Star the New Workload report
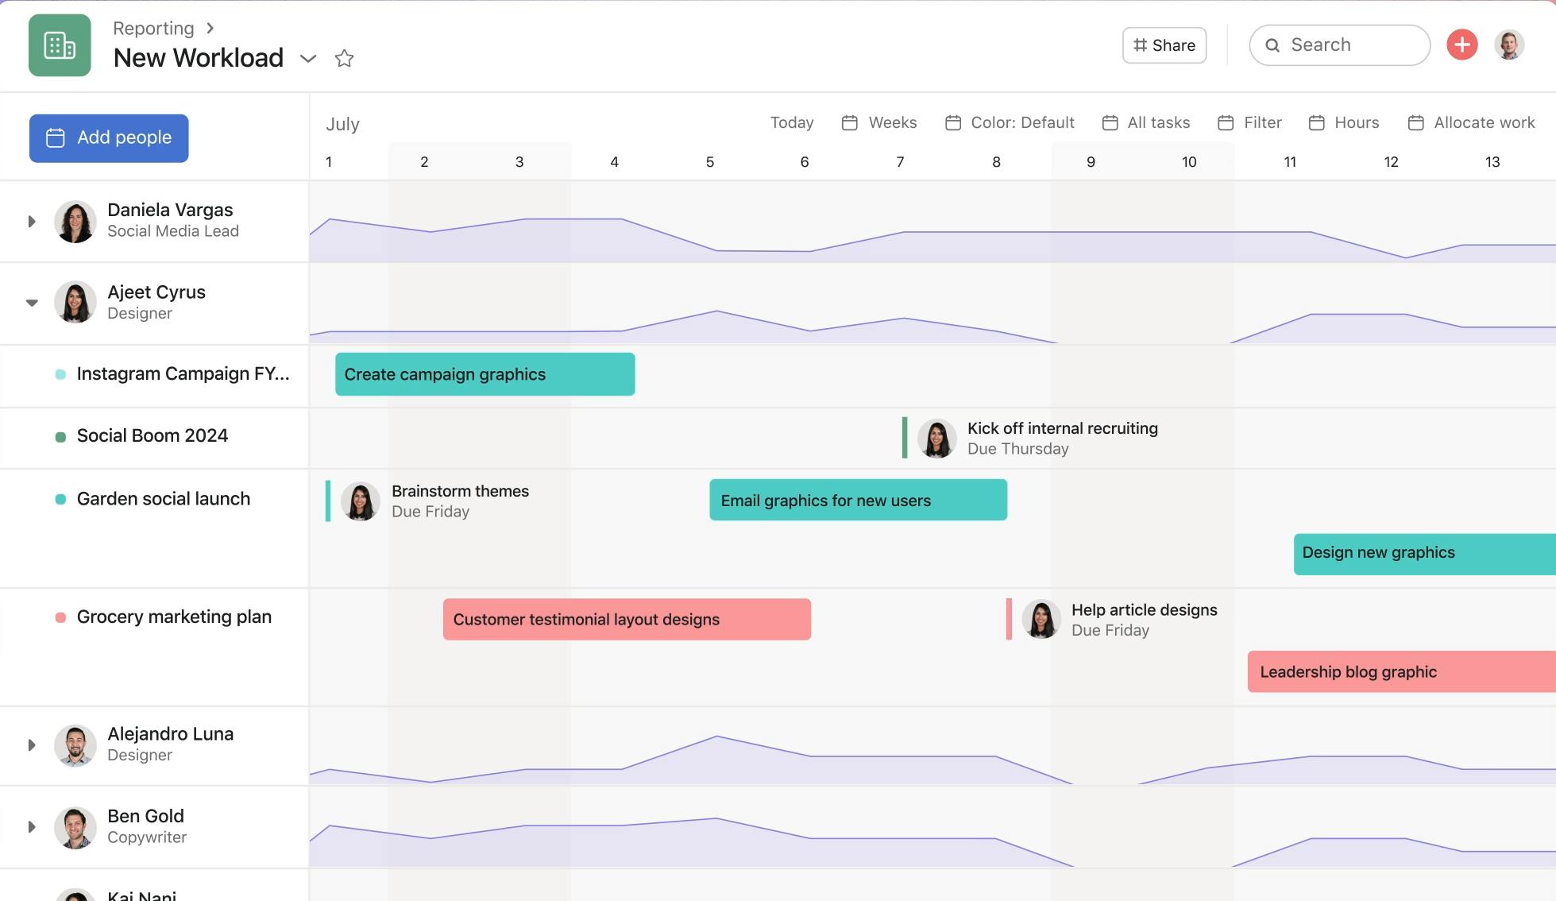Screen dimensions: 1556x901 point(345,58)
